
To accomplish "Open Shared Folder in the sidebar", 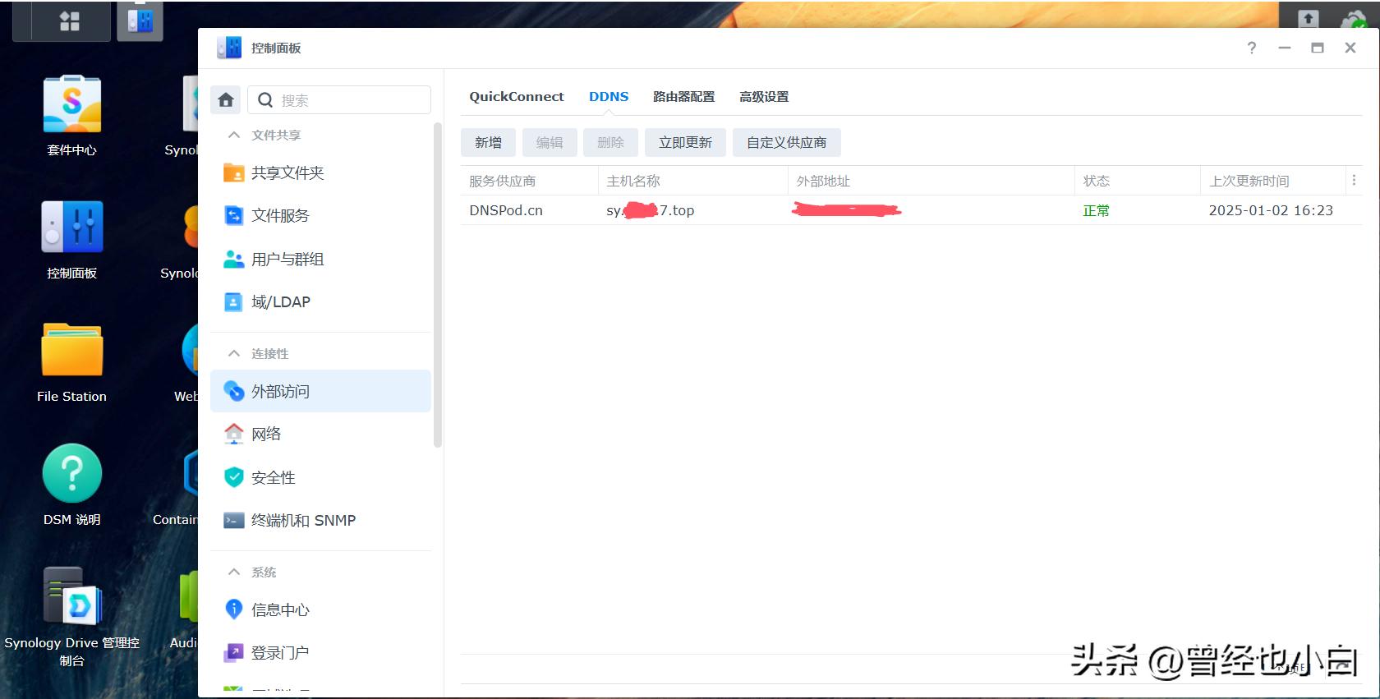I will tap(287, 173).
